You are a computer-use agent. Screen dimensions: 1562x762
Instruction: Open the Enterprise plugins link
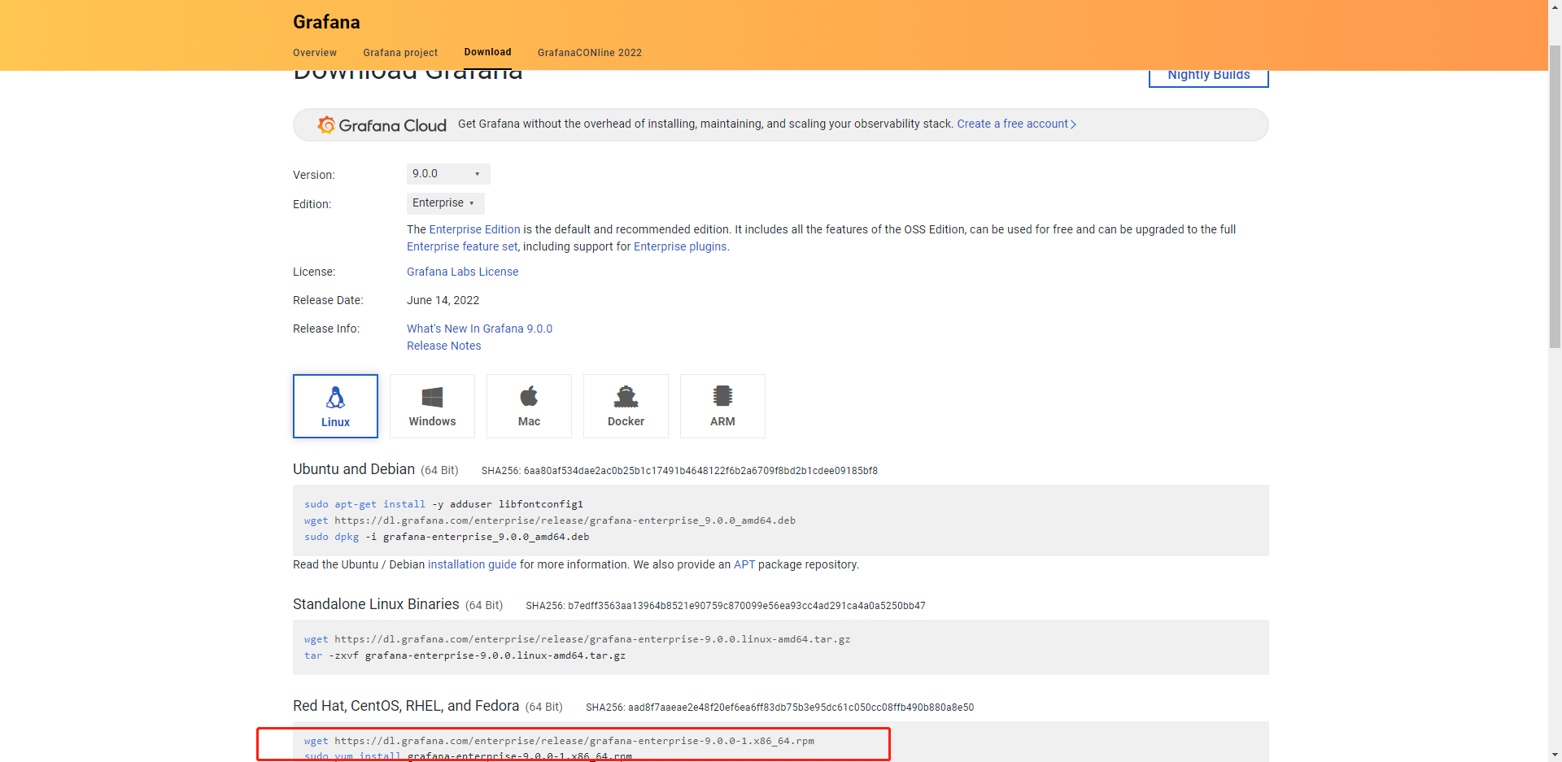coord(680,246)
